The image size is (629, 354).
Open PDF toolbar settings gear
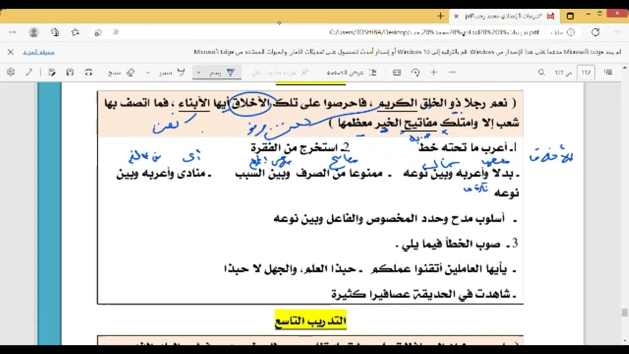[x=11, y=72]
